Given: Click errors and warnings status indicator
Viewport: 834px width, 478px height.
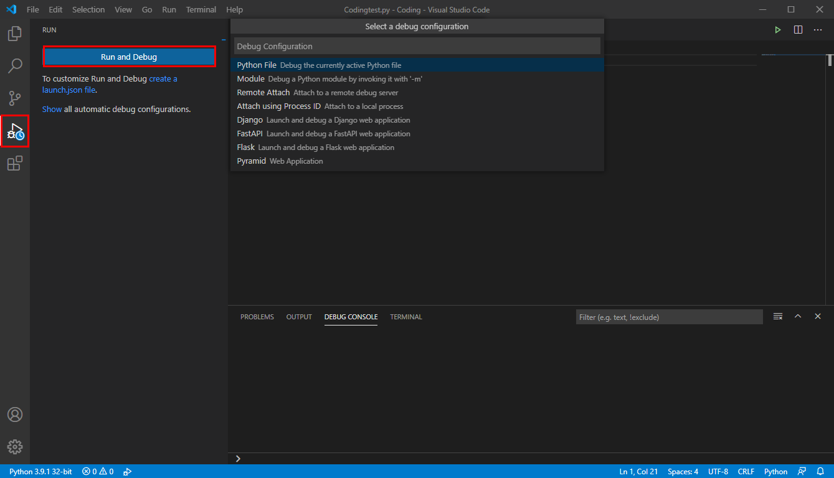Looking at the screenshot, I should pyautogui.click(x=98, y=472).
